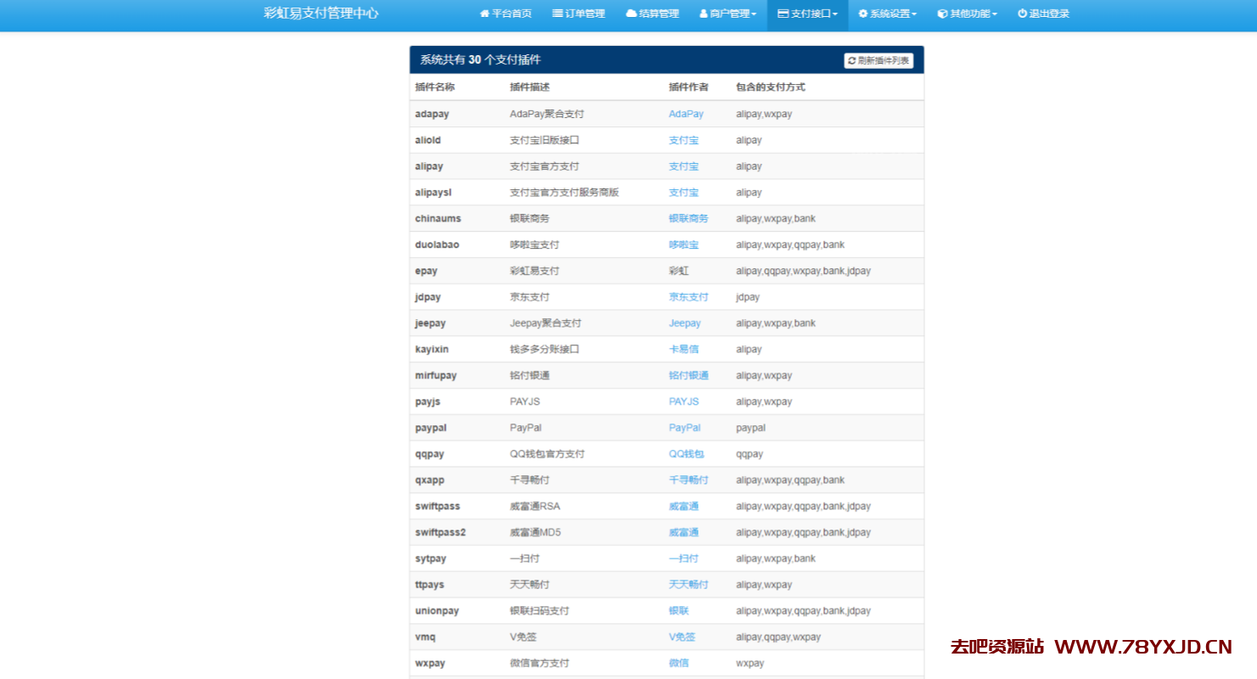Click the 威富通RSA description text
The image size is (1257, 679).
tap(535, 506)
